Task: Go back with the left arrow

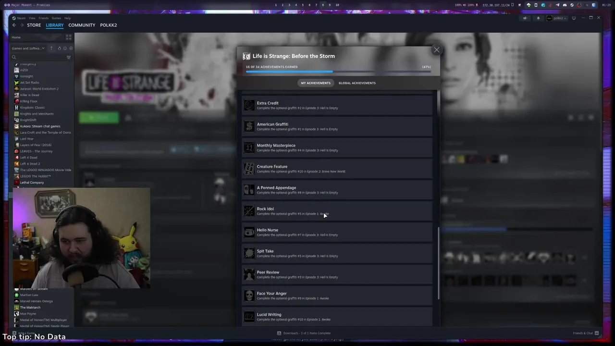Action: [x=14, y=25]
